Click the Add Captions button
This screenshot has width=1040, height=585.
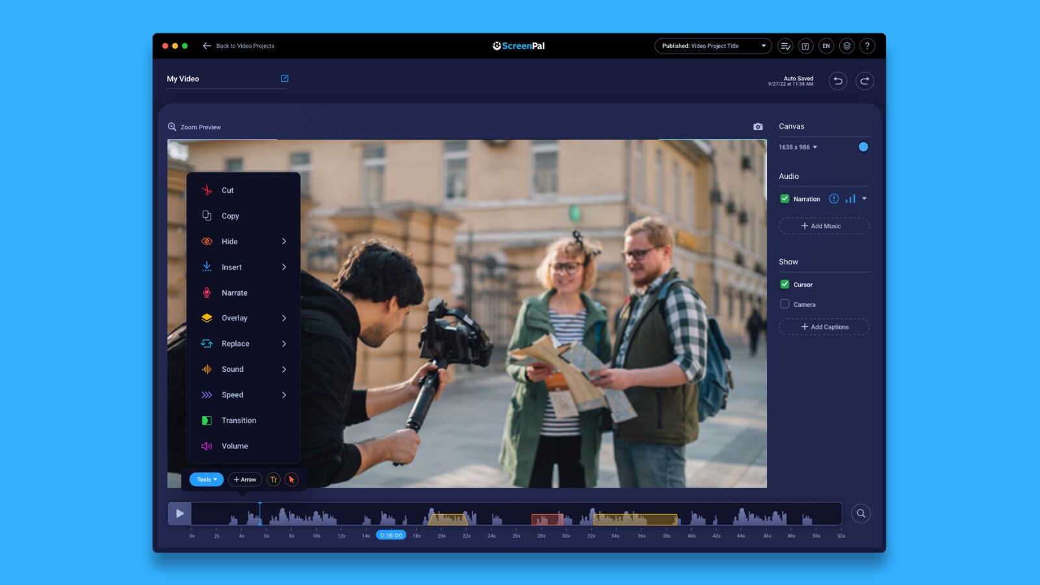pyautogui.click(x=824, y=326)
